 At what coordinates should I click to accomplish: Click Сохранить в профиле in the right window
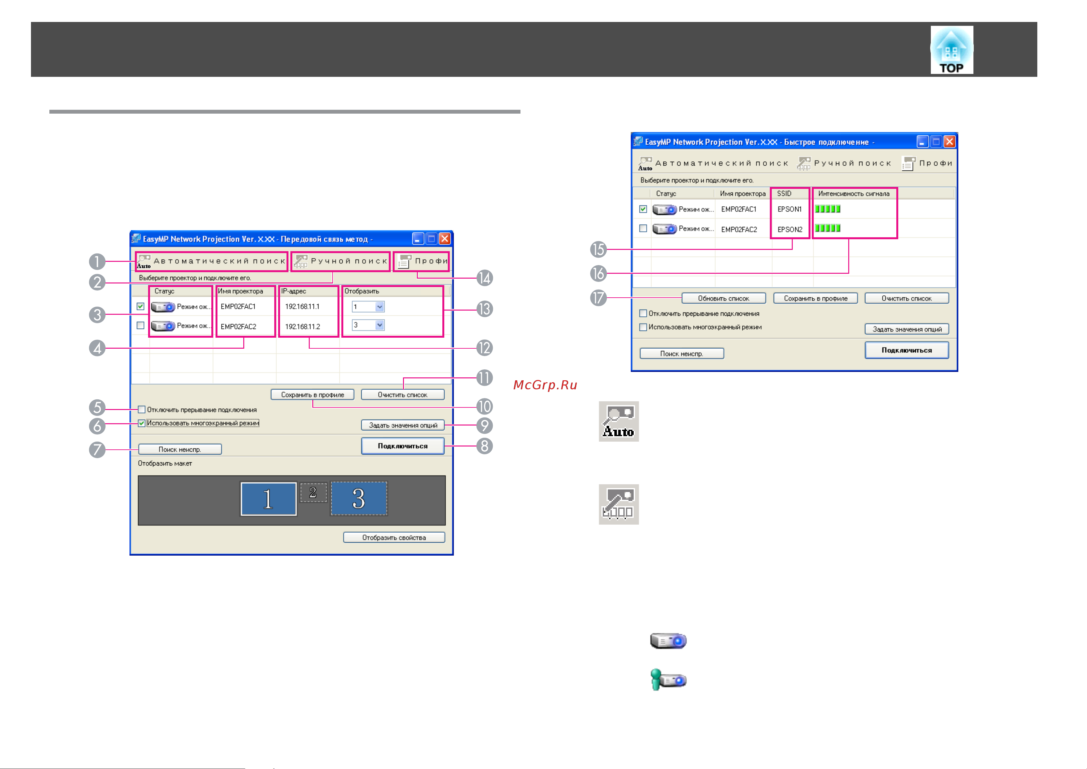point(815,298)
